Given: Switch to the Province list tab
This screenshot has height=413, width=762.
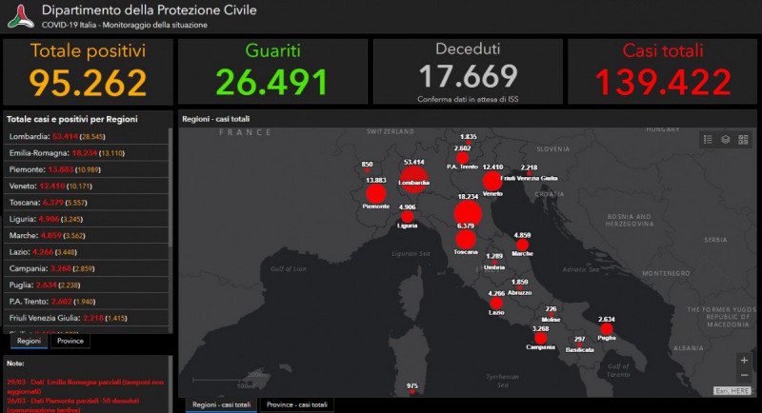Looking at the screenshot, I should tap(70, 341).
